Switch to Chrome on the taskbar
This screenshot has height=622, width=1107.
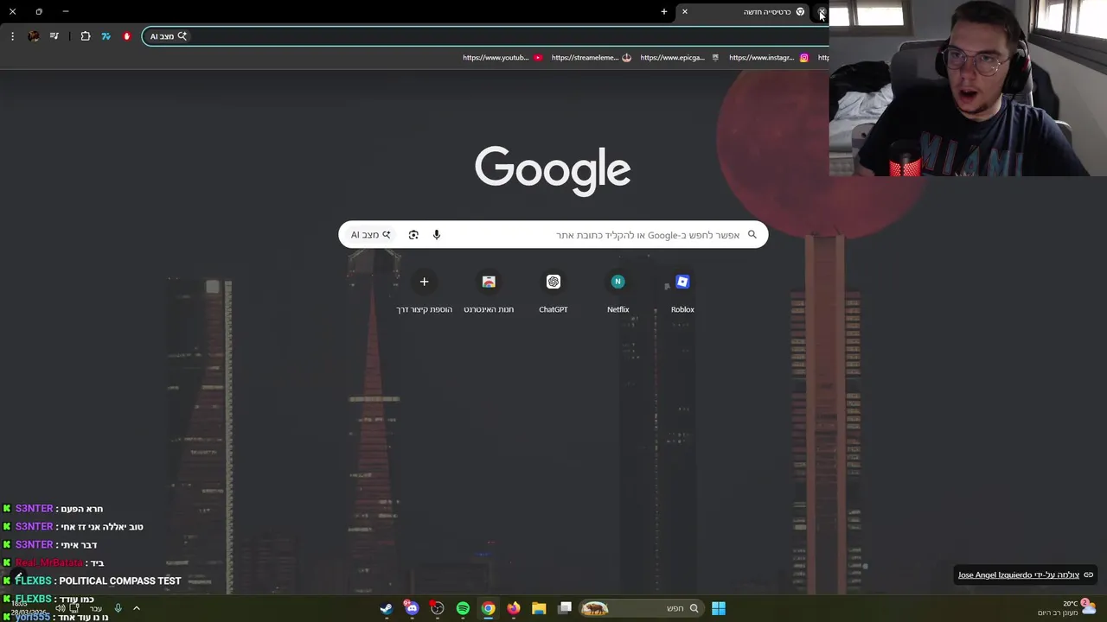489,608
